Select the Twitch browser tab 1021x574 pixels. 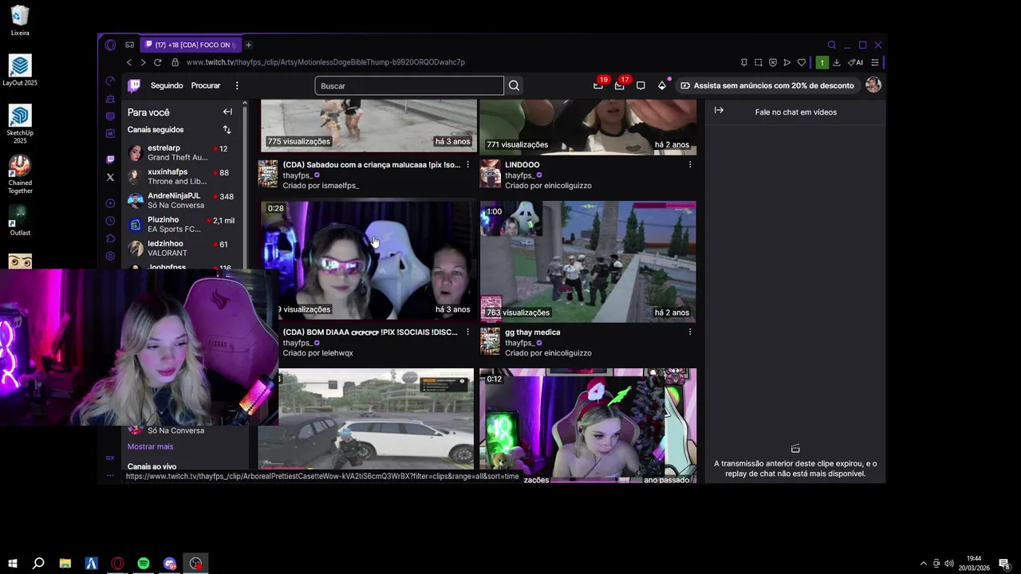[x=191, y=45]
